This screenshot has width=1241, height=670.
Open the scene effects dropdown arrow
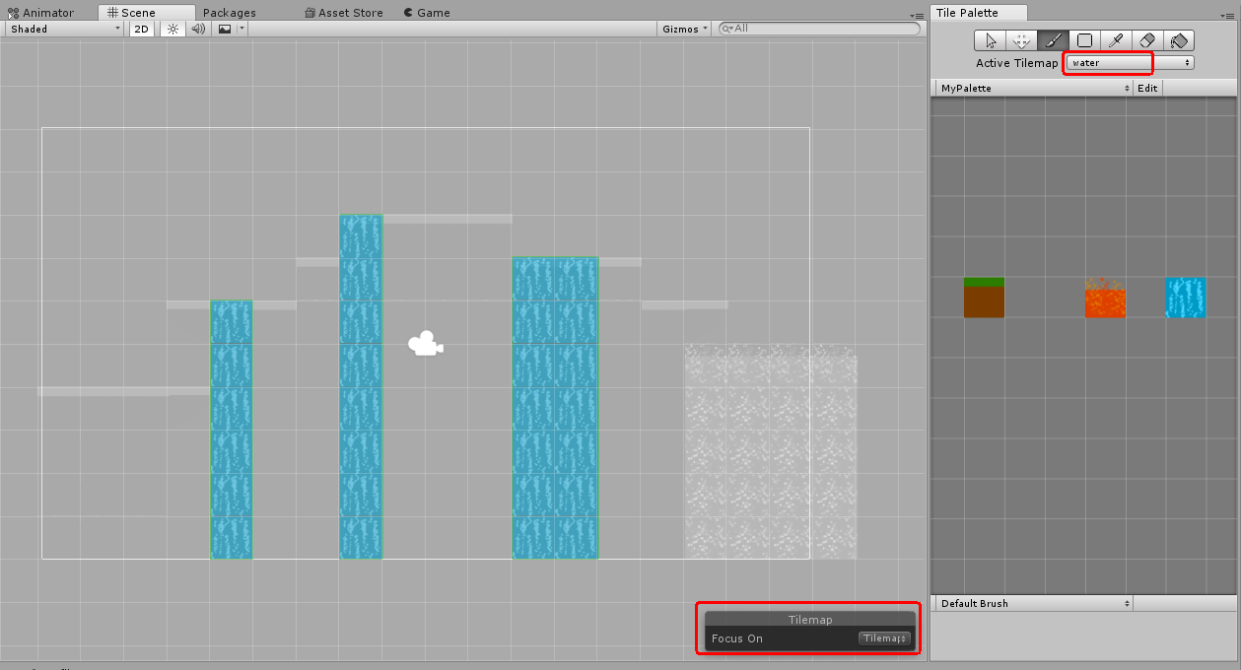click(x=241, y=29)
